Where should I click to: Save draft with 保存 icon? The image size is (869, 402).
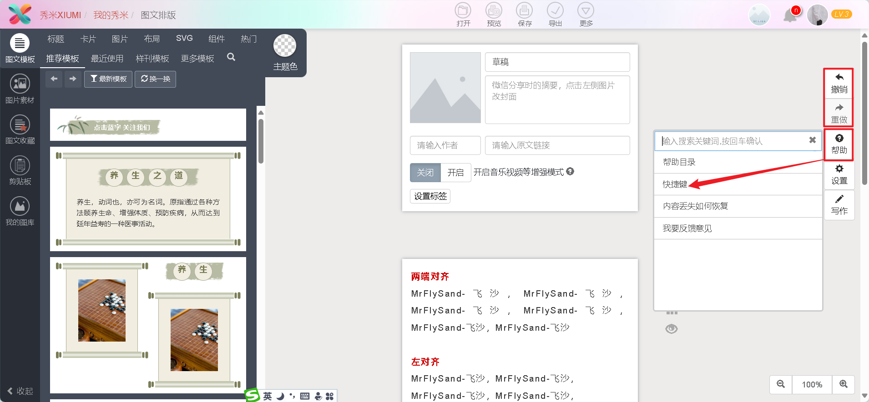point(525,15)
